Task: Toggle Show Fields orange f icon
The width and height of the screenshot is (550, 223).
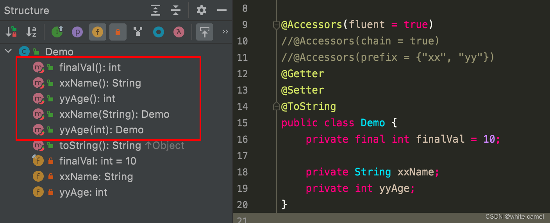Action: pyautogui.click(x=98, y=32)
